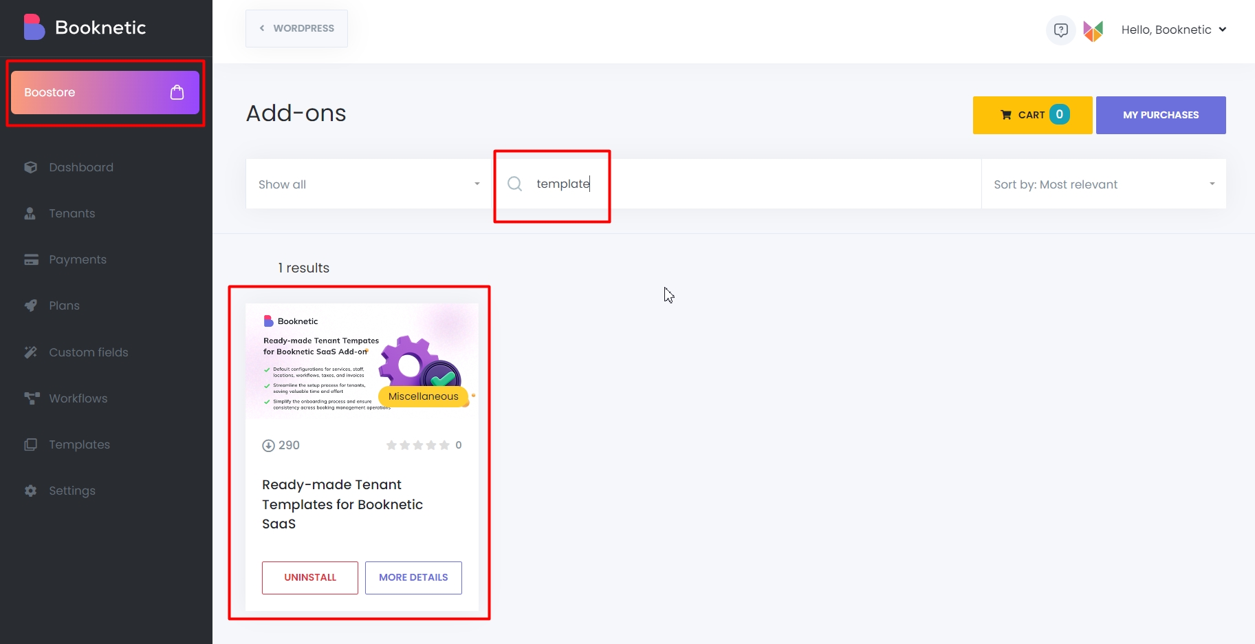
Task: Open My Purchases
Action: (x=1161, y=115)
